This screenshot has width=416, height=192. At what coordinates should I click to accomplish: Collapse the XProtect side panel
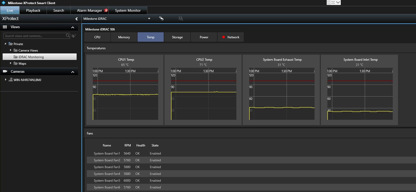pos(77,19)
